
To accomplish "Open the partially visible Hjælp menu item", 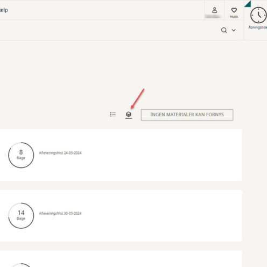I will [x=4, y=10].
